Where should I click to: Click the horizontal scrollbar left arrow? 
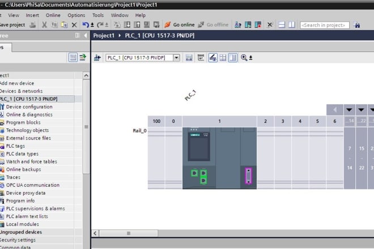[95, 233]
